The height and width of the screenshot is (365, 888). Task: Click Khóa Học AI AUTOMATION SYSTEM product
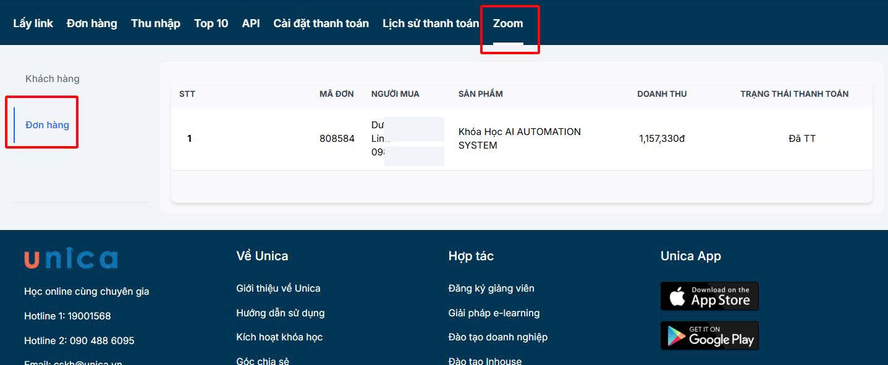point(519,139)
